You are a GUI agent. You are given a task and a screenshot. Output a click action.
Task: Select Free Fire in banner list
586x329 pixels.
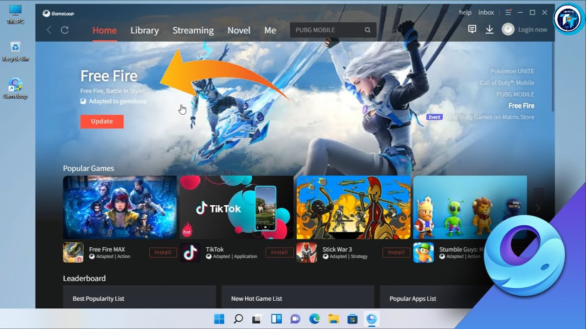click(521, 106)
